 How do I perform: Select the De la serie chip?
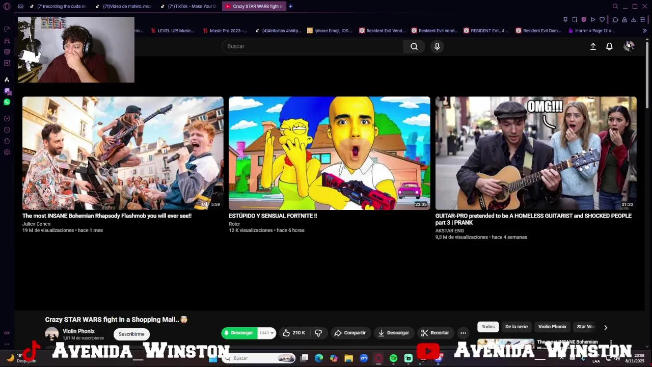pos(517,327)
